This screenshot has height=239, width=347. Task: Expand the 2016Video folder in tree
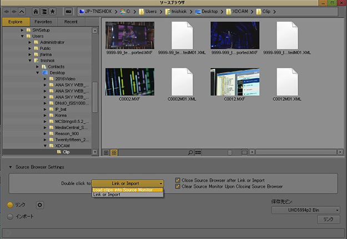[x=45, y=79]
